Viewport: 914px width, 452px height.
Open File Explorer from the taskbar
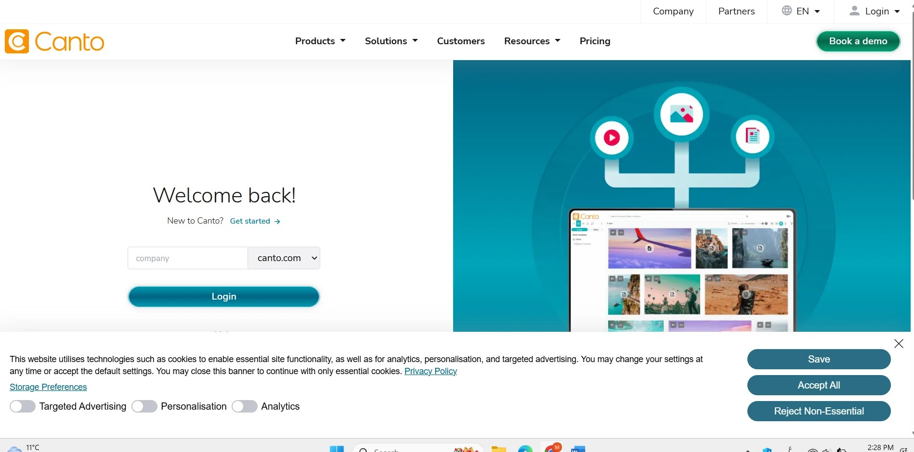pos(498,449)
